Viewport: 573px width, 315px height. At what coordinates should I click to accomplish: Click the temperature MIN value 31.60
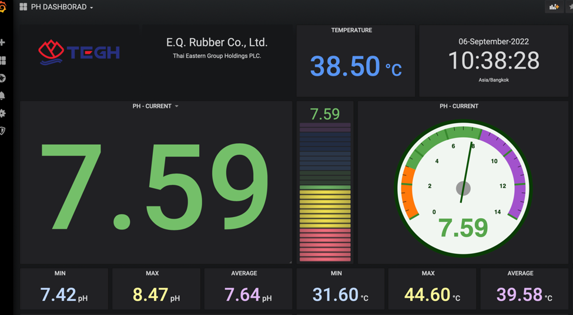(335, 294)
